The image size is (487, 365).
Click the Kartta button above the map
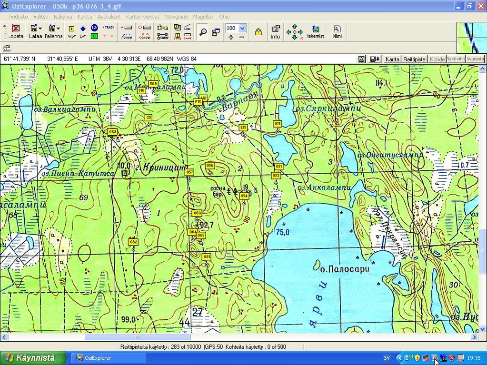point(392,59)
